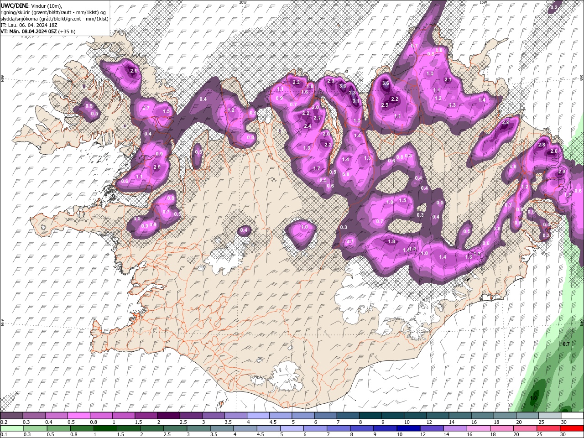
Task: Pick bottom-row navy blue swatch between 10 and 12
Action: [408, 428]
